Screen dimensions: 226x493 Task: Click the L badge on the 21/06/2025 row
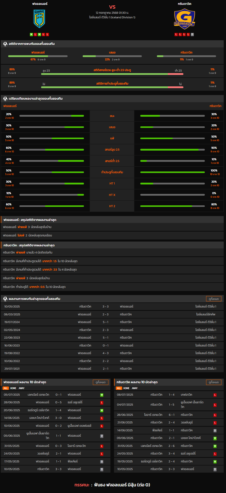215,423
